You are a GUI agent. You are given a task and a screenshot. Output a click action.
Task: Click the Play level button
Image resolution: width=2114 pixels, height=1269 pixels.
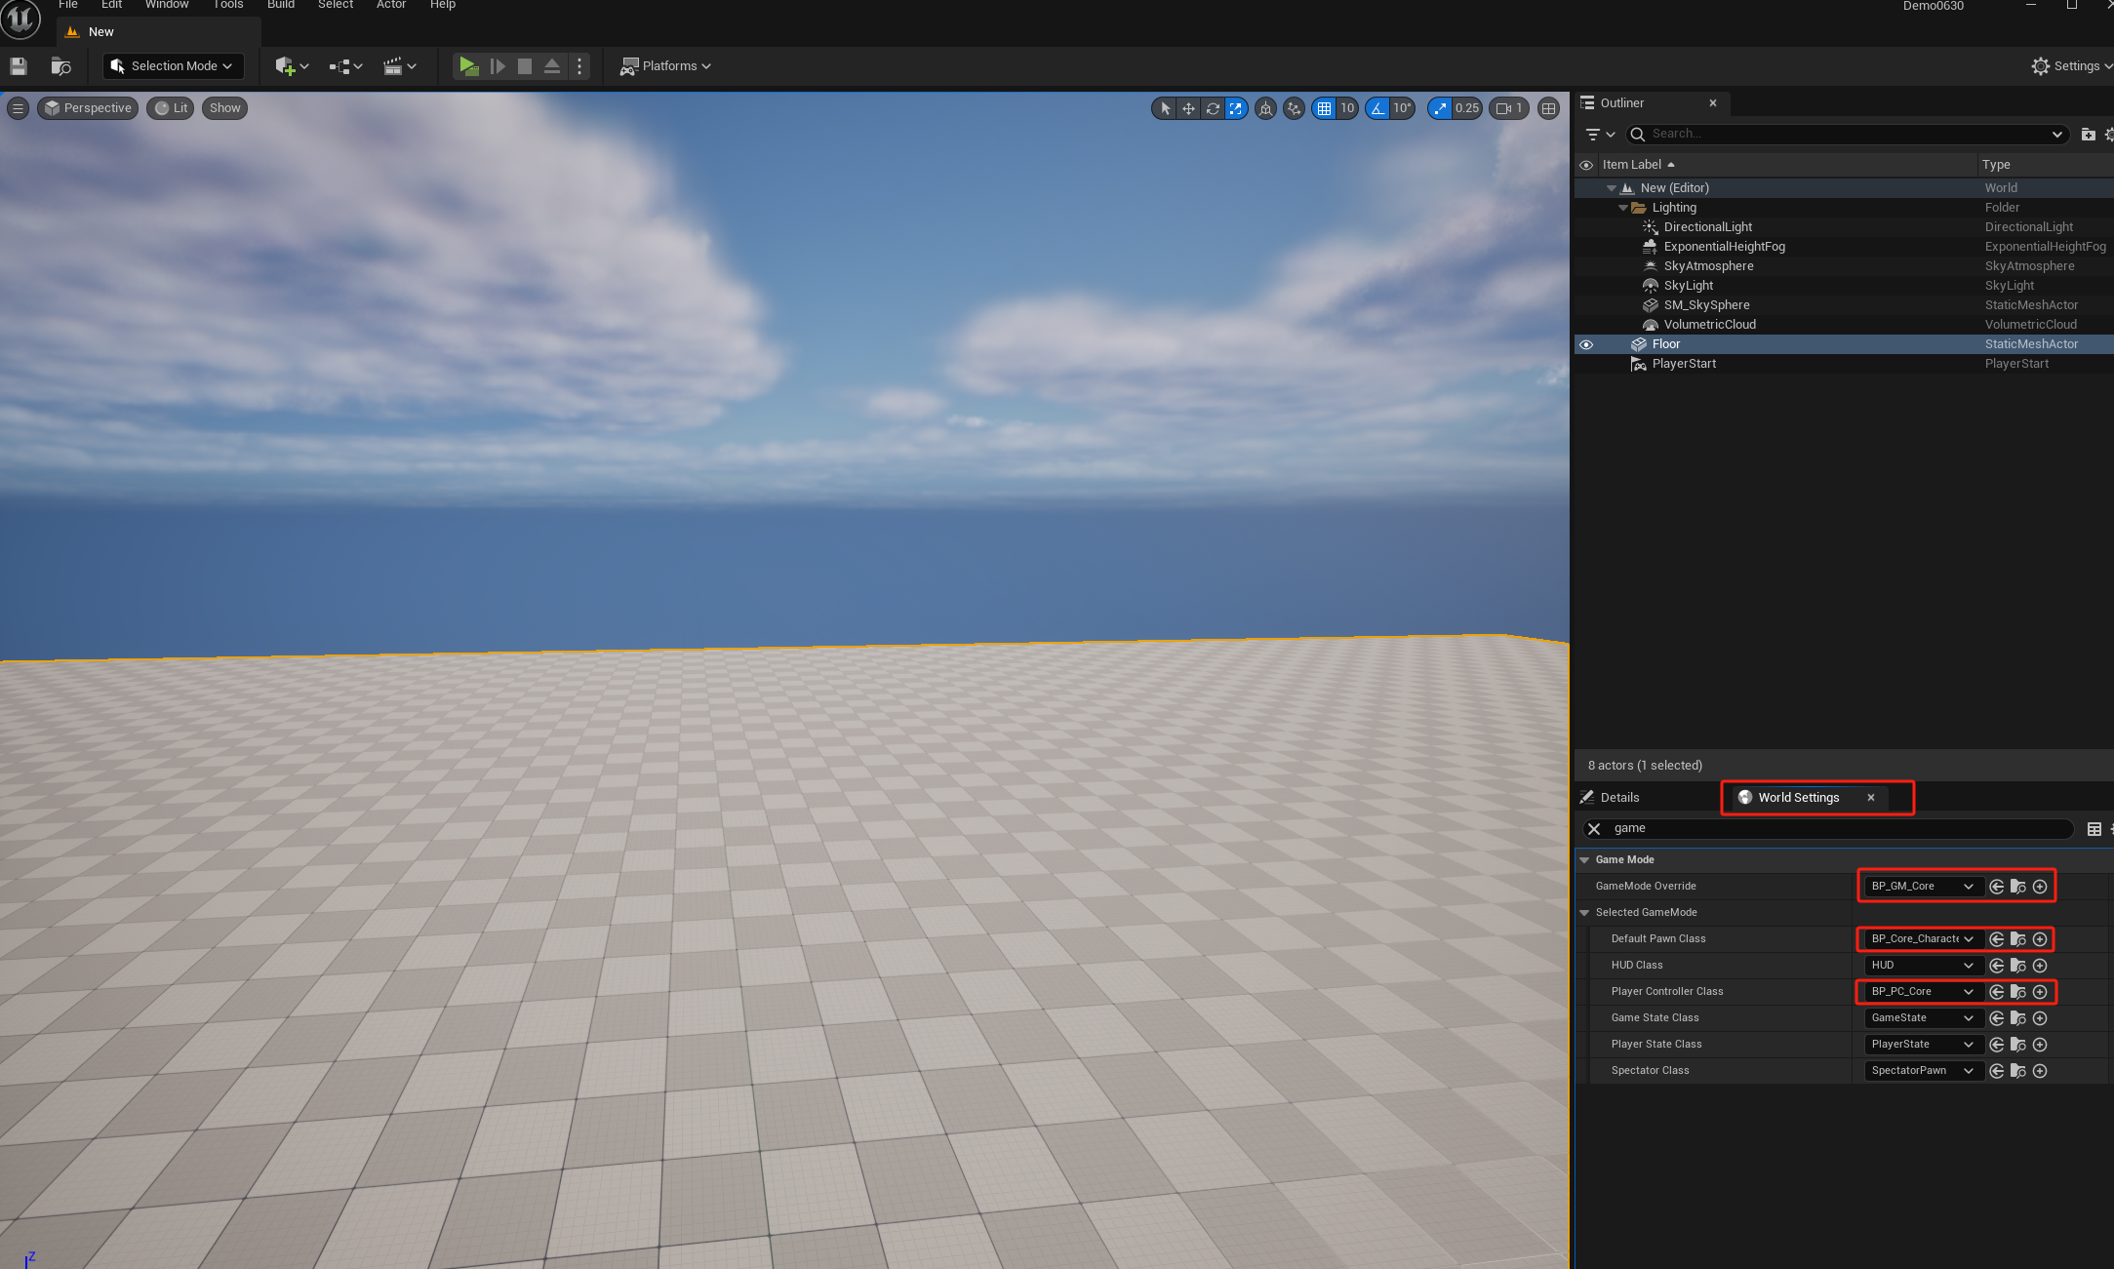468,66
